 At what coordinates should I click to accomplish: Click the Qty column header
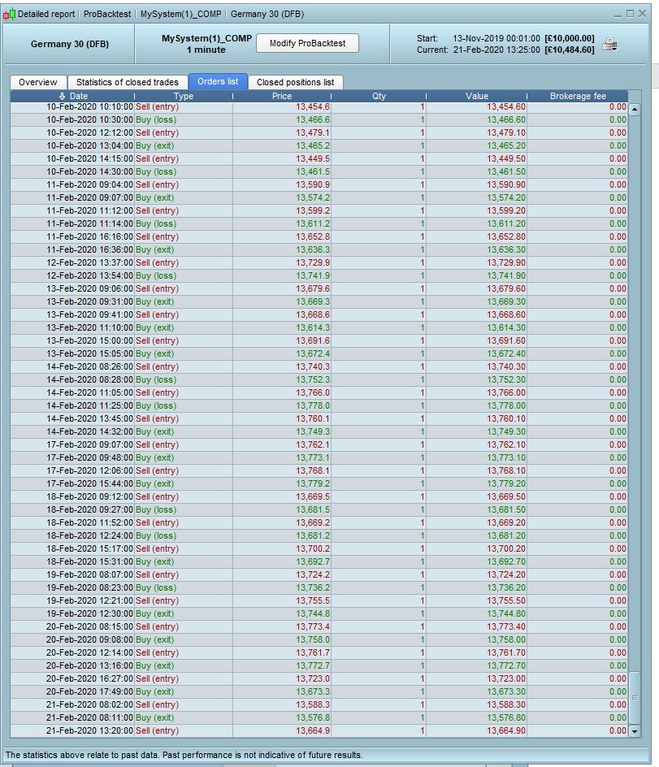coord(379,96)
